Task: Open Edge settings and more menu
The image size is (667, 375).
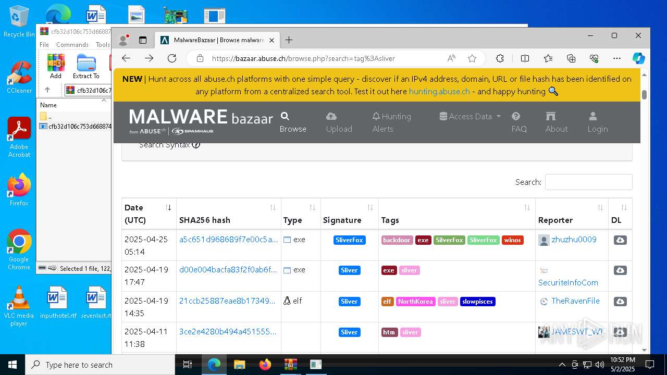Action: pyautogui.click(x=617, y=58)
